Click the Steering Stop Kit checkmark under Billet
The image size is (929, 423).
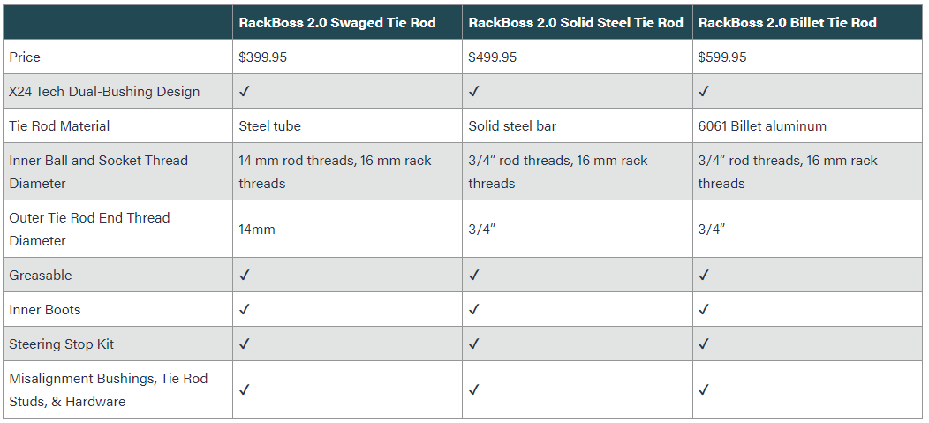704,344
